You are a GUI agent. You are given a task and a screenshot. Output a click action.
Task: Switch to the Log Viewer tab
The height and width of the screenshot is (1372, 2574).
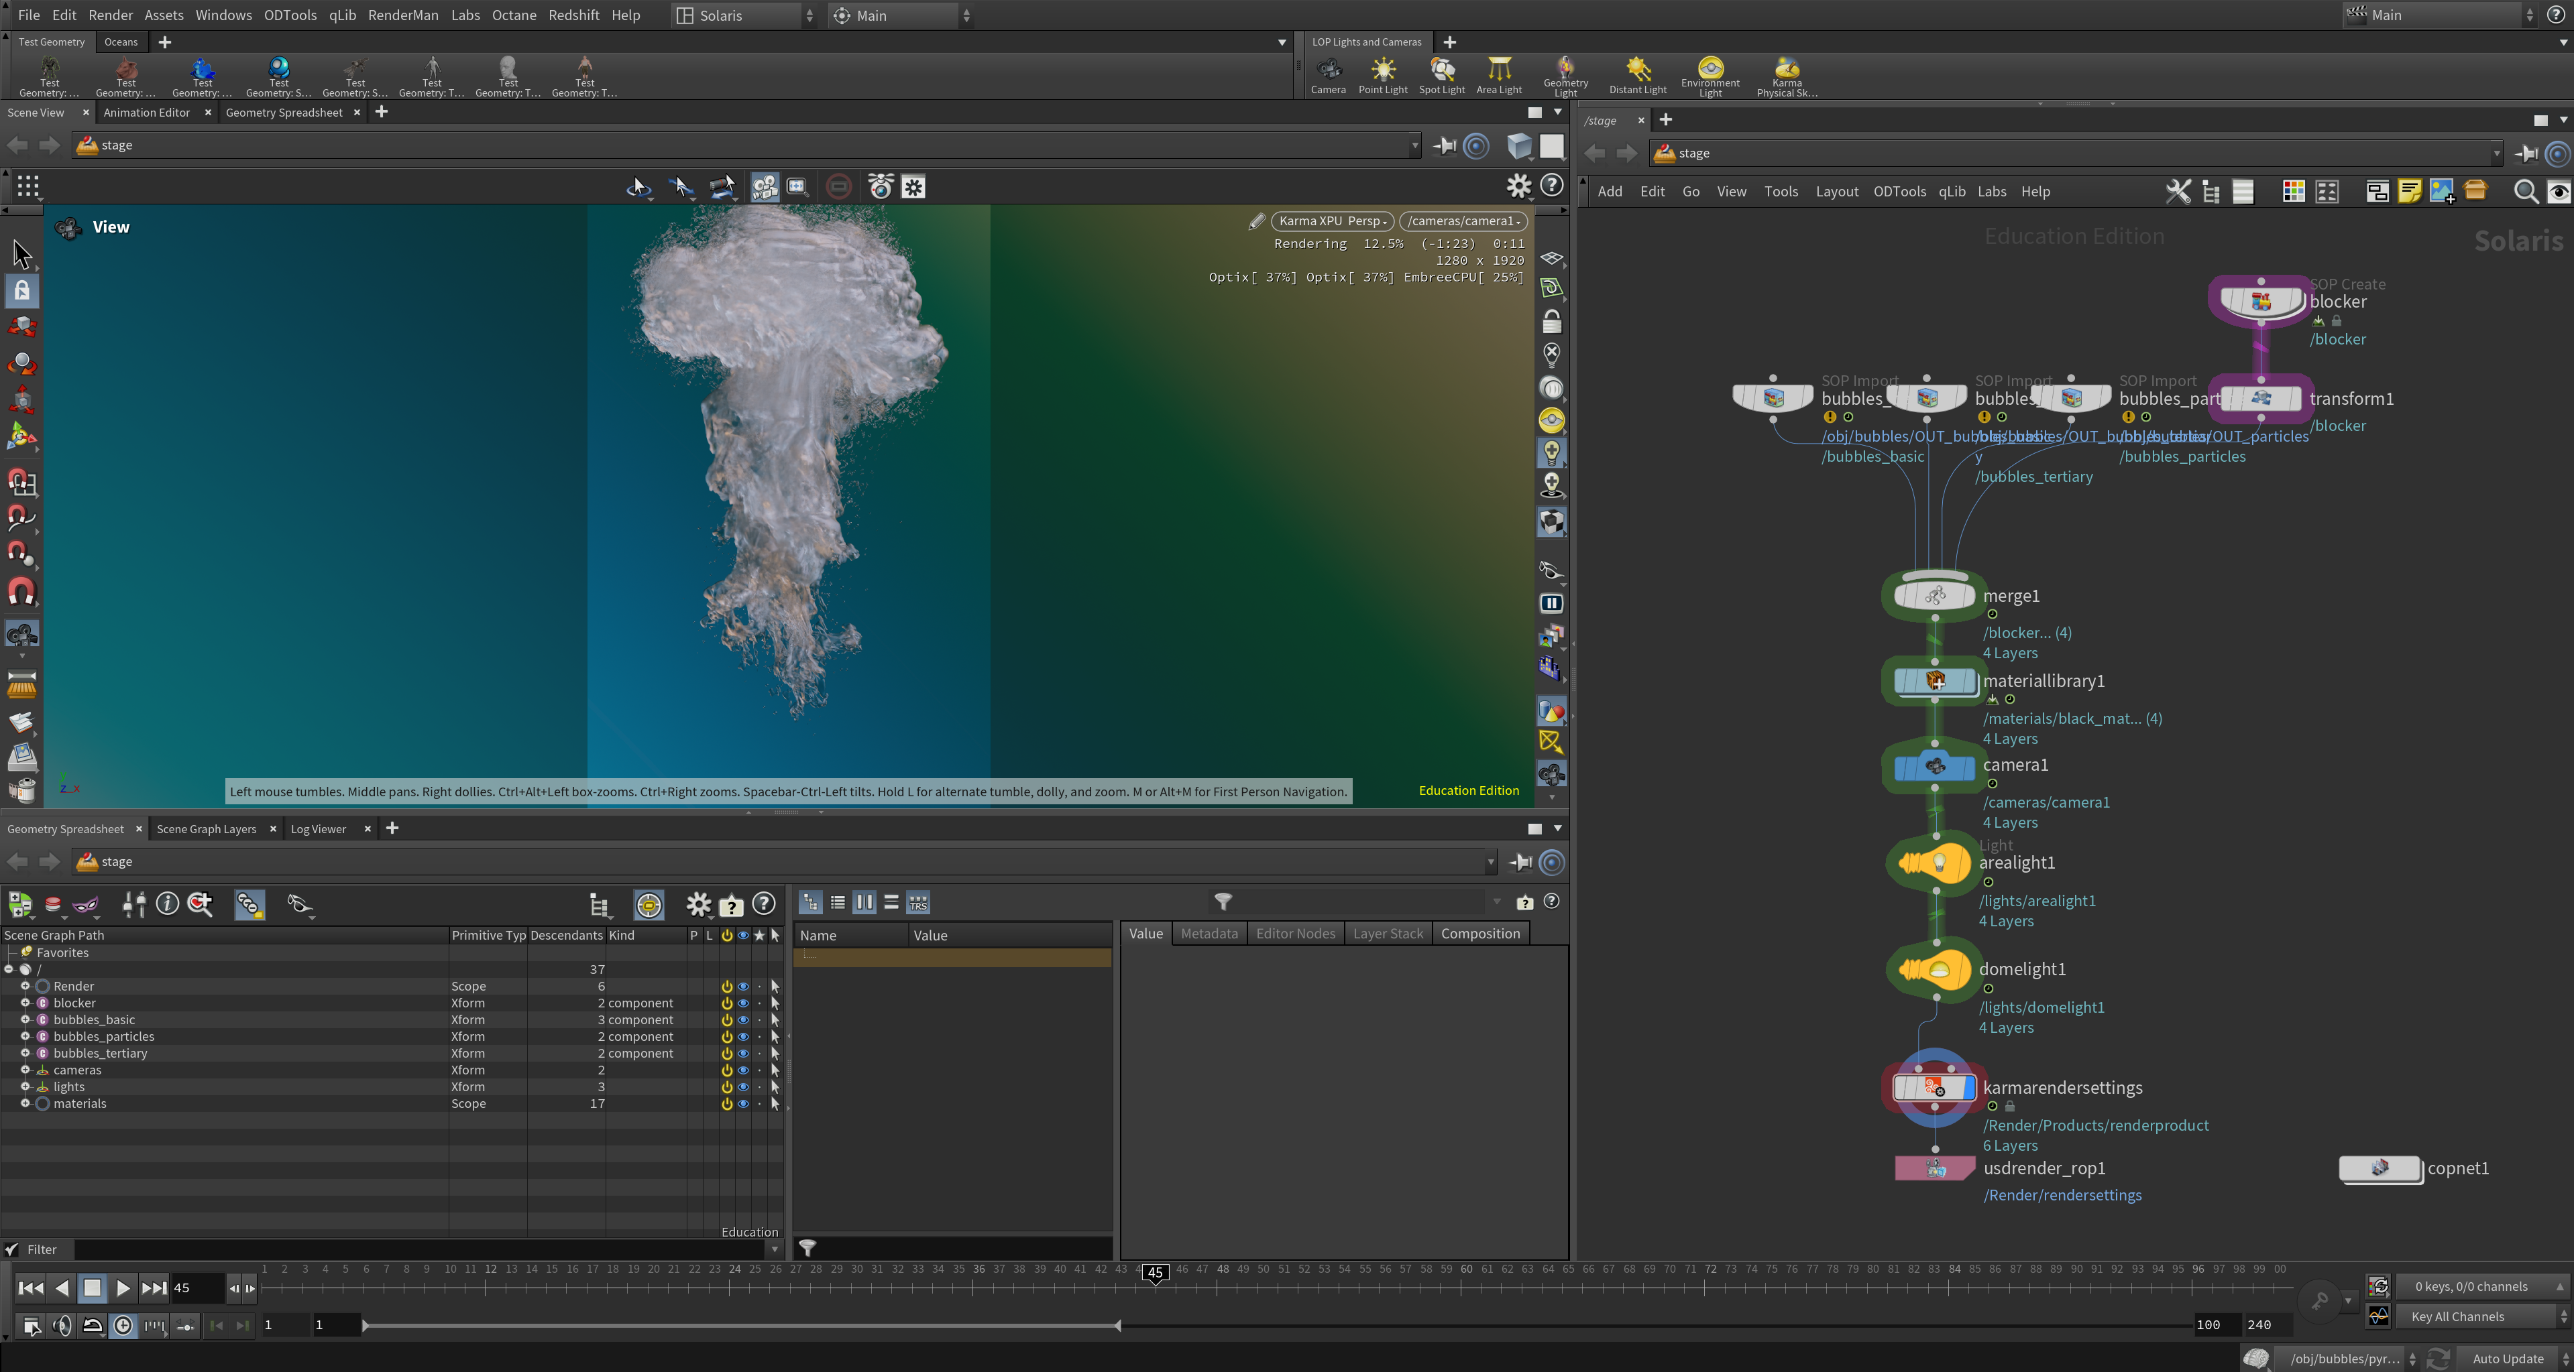(318, 830)
